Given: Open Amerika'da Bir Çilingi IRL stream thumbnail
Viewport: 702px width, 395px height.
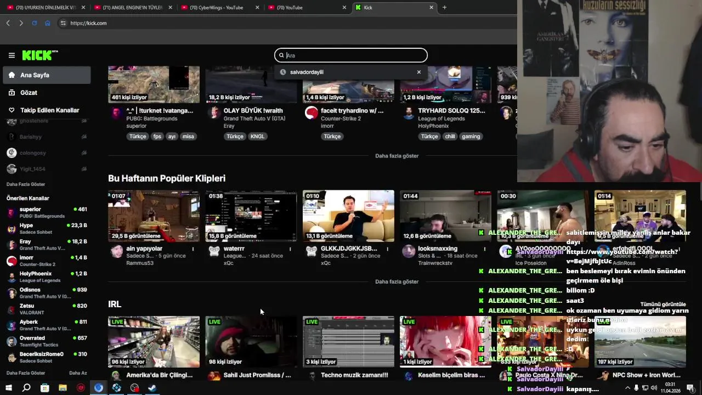Looking at the screenshot, I should [154, 342].
